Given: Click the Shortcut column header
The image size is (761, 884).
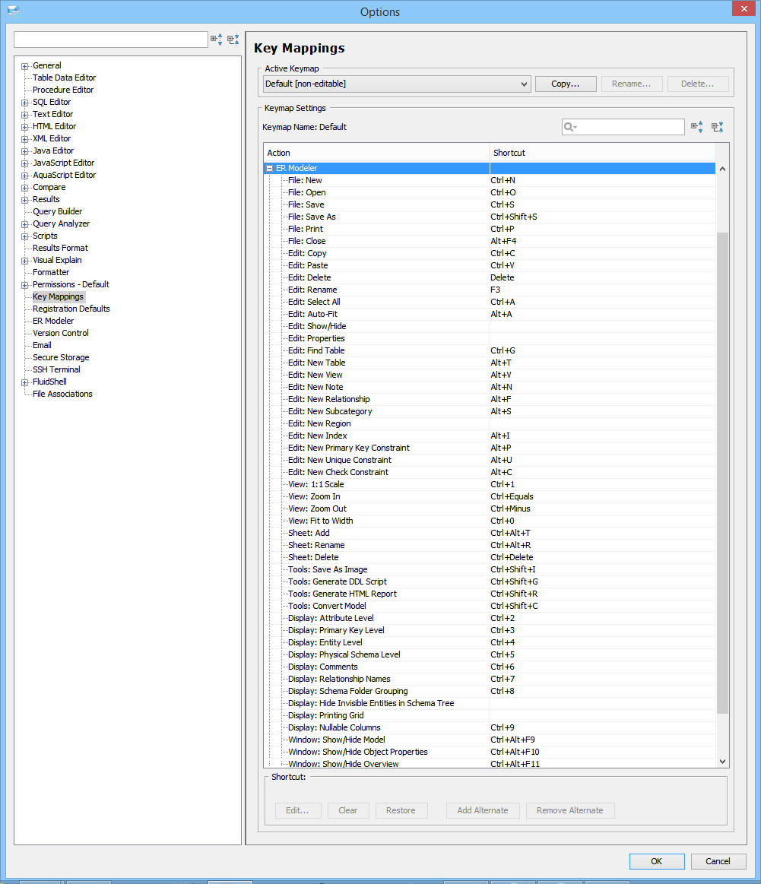Looking at the screenshot, I should click(x=602, y=153).
